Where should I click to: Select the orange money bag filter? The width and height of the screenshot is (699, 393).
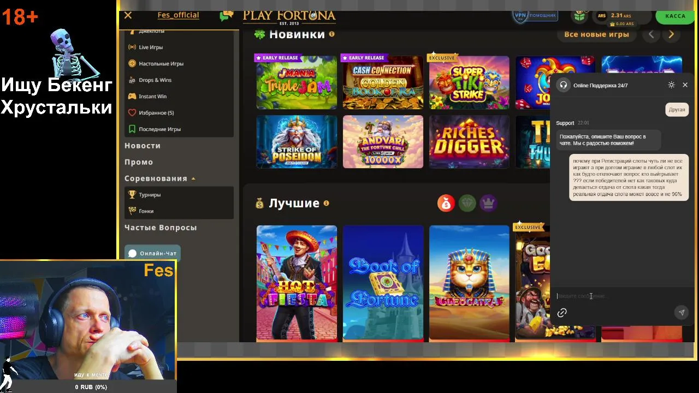446,204
